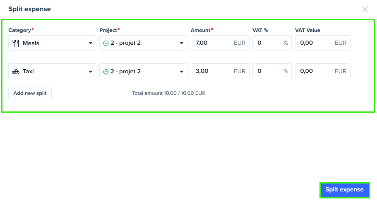Click green checkmark icon in second project field
Viewport: 377px width, 203px height.
pos(106,72)
